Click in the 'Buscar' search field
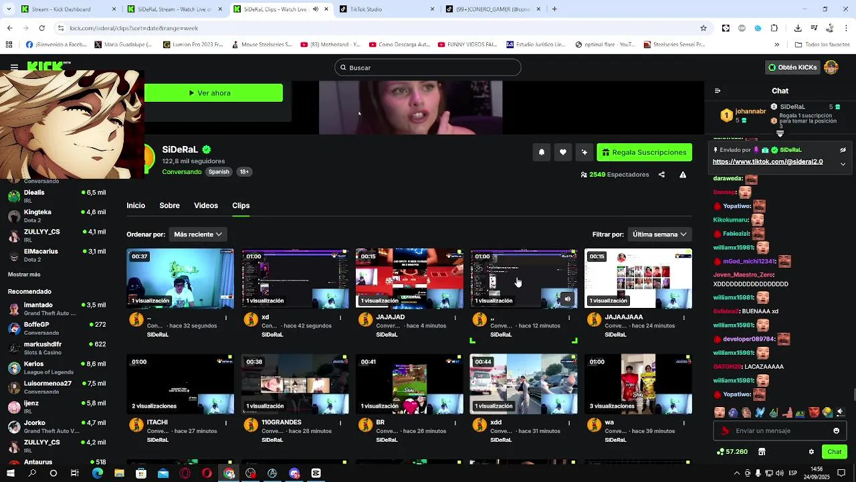The image size is (856, 482). (428, 68)
